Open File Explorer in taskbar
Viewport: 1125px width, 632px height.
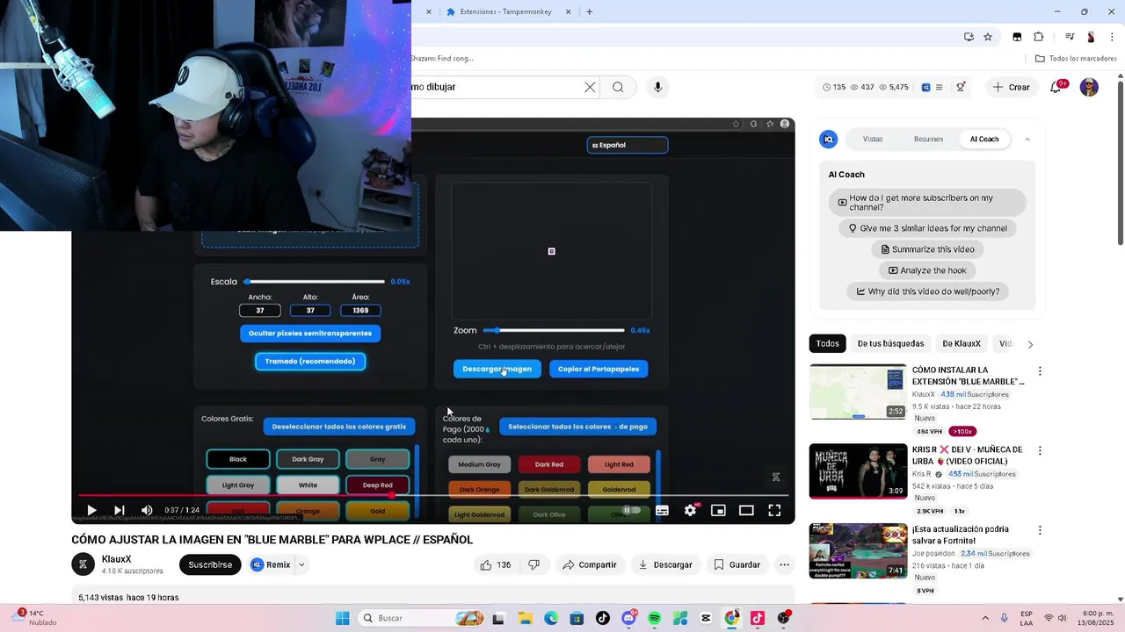(525, 618)
